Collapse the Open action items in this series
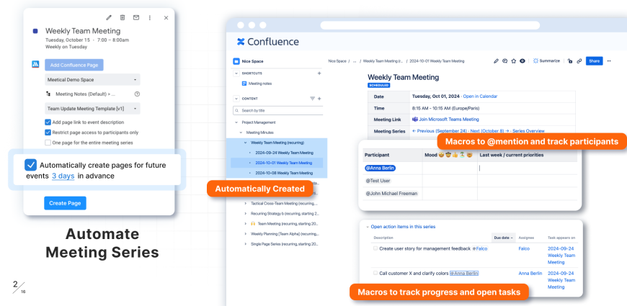This screenshot has width=627, height=306. coord(368,227)
